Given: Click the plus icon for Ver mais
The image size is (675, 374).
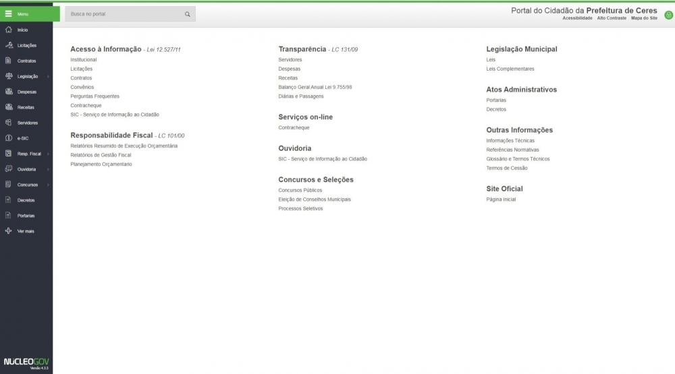Looking at the screenshot, I should (8, 231).
